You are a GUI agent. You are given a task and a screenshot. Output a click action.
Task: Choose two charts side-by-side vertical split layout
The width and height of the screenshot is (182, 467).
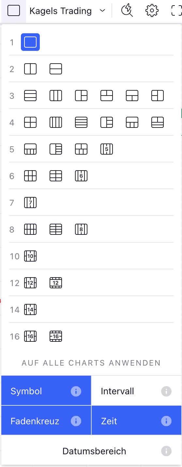click(x=30, y=69)
